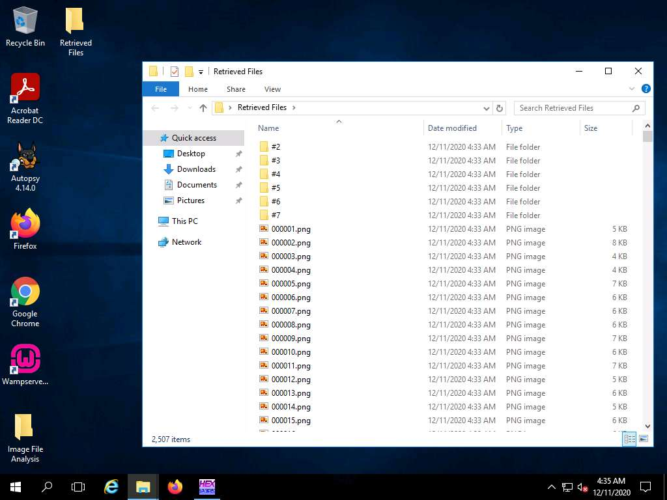Click the search magnifier in Explorer
The width and height of the screenshot is (667, 500).
[x=636, y=108]
